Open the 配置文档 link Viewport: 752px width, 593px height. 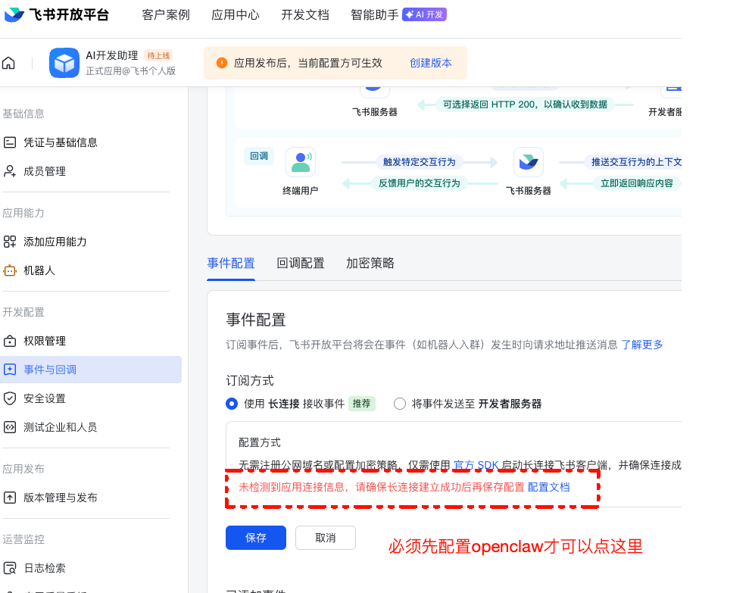[548, 487]
